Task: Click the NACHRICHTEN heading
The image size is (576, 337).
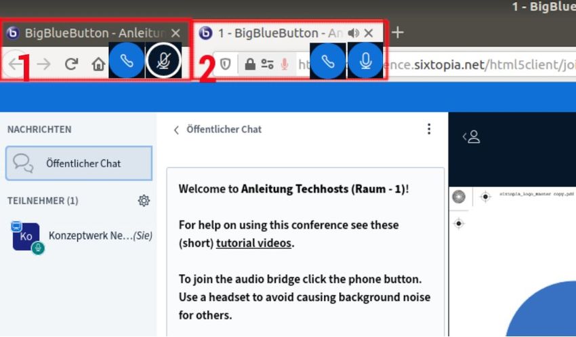Action: click(39, 130)
